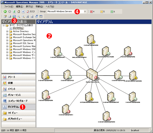Open the ヘルプ menu
Viewport: 153px width, 133px height.
coord(50,7)
